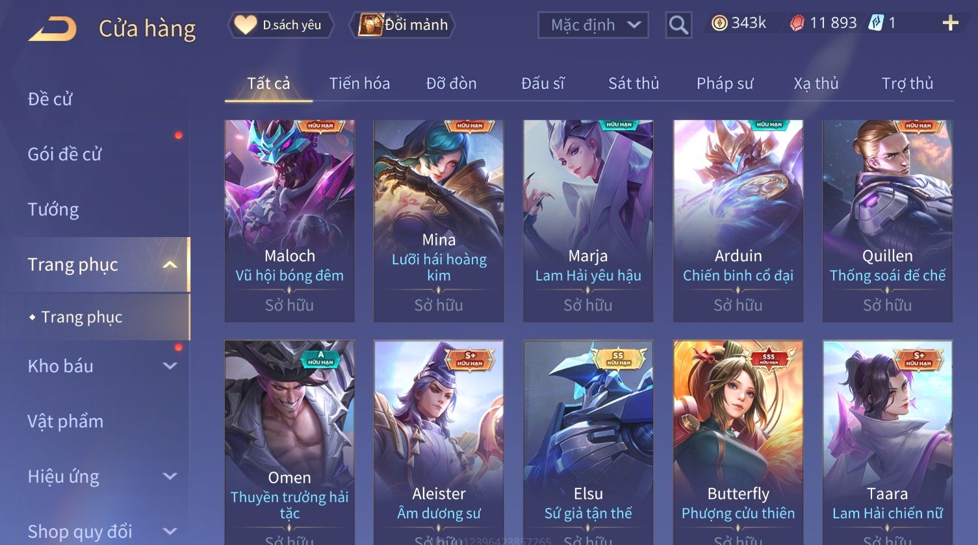The image size is (978, 545).
Task: Collapse the Trang phục sidebar section
Action: click(x=170, y=264)
